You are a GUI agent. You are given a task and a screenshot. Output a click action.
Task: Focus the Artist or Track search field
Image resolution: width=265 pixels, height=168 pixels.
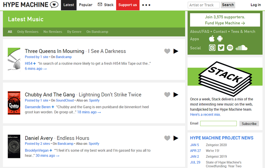coord(204,5)
